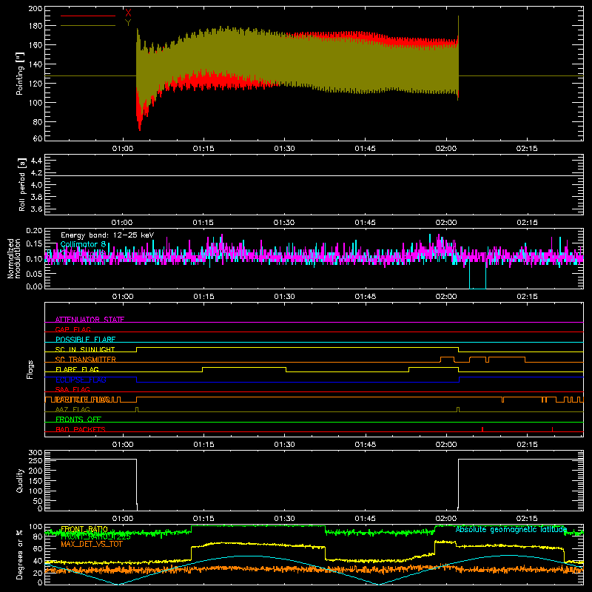592x592 pixels.
Task: Click the "Energy band: 12-25 keV" annotation
Action: [x=107, y=235]
